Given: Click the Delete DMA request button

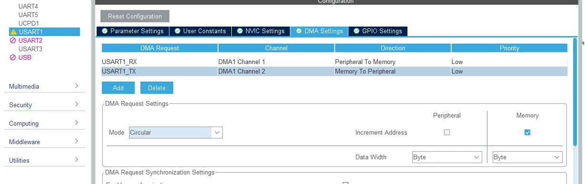Looking at the screenshot, I should [x=157, y=88].
